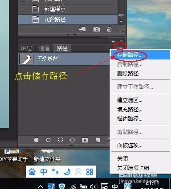This screenshot has width=171, height=189.
Task: Stroke path with brush icon
Action: click(x=48, y=140)
